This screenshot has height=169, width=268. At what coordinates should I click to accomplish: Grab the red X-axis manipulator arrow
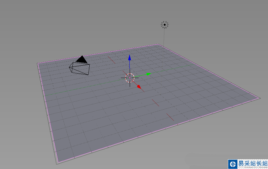(139, 87)
